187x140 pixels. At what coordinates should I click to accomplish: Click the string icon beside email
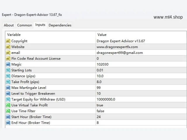[8, 53]
